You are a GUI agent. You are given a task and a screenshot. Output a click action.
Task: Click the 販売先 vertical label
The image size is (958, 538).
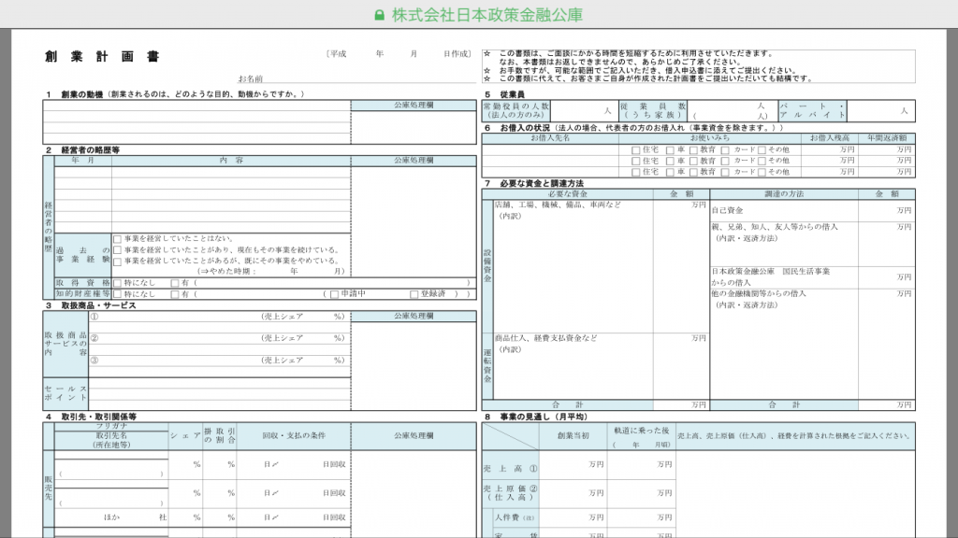tap(49, 488)
